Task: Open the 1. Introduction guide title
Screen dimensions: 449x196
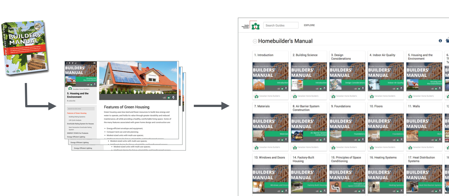Action: coord(264,55)
